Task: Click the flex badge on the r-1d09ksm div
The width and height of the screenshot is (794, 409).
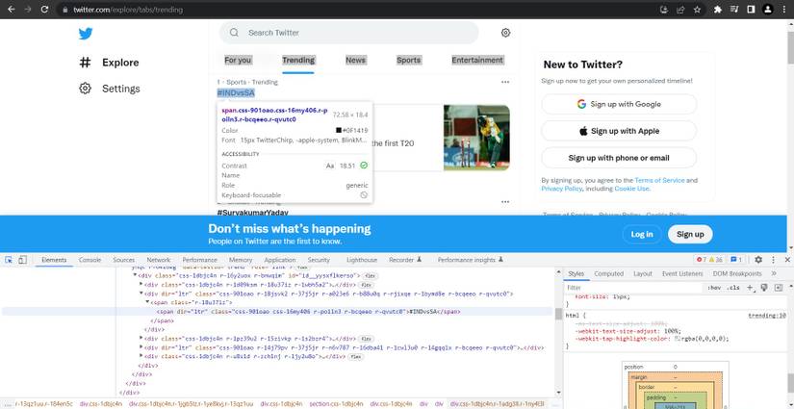Action: pos(365,285)
